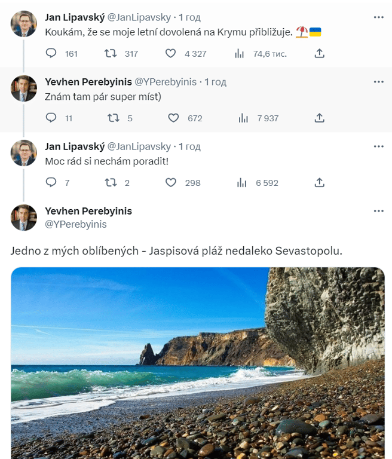Viewport: 392px width, 459px height.
Task: Like "Moc rád si nechám poradit!" tweet
Action: [x=171, y=183]
